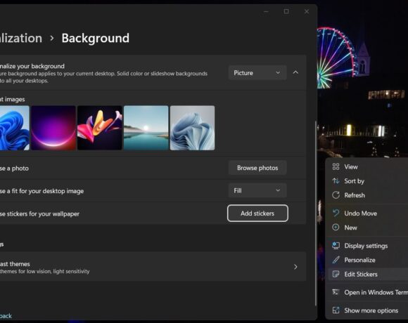This screenshot has width=408, height=323.
Task: Click the Browse photos button
Action: [257, 168]
